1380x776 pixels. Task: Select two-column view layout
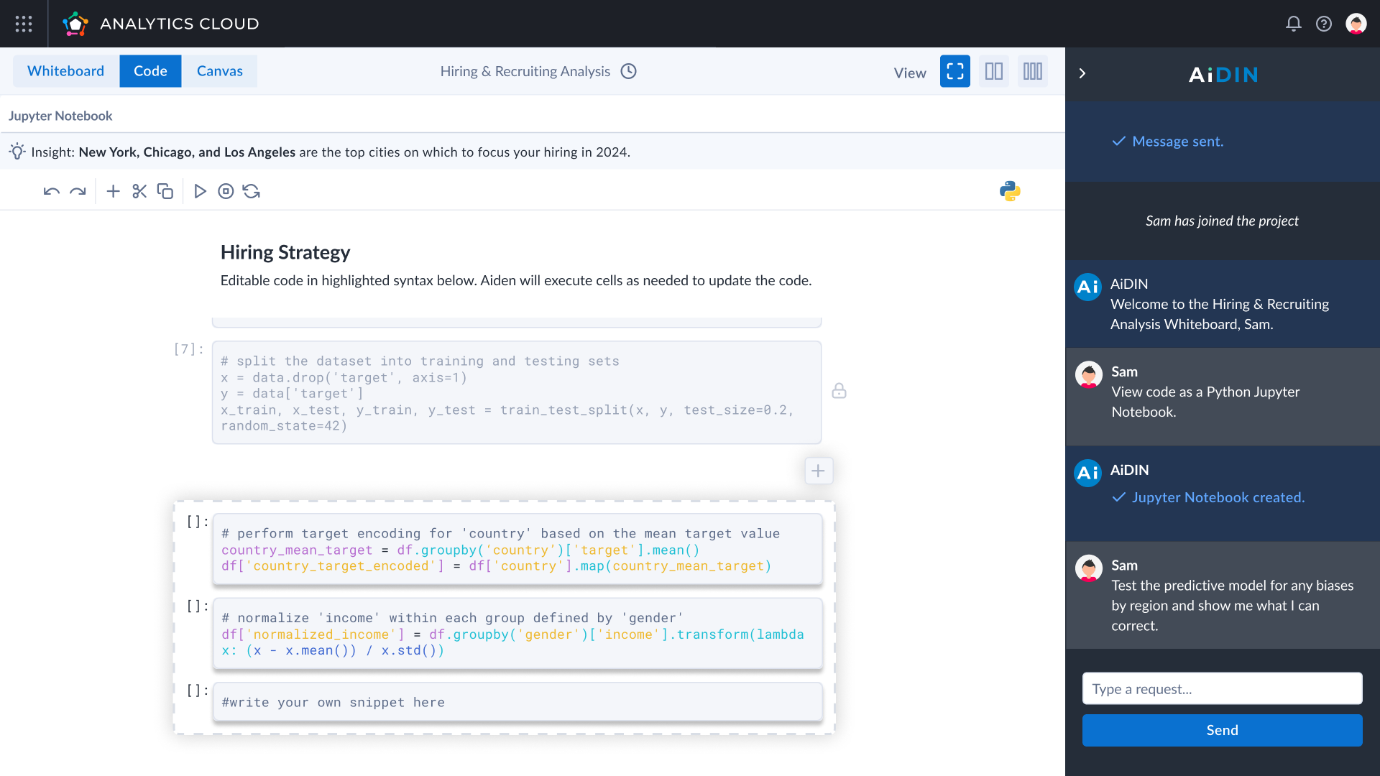click(x=994, y=71)
